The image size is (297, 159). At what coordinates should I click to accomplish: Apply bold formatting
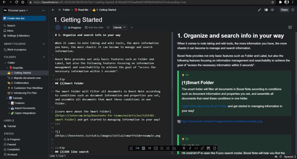point(184,148)
